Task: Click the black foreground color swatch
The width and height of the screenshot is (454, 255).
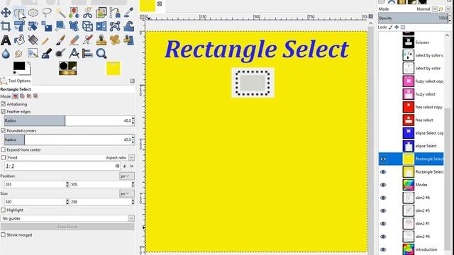Action: click(x=19, y=66)
